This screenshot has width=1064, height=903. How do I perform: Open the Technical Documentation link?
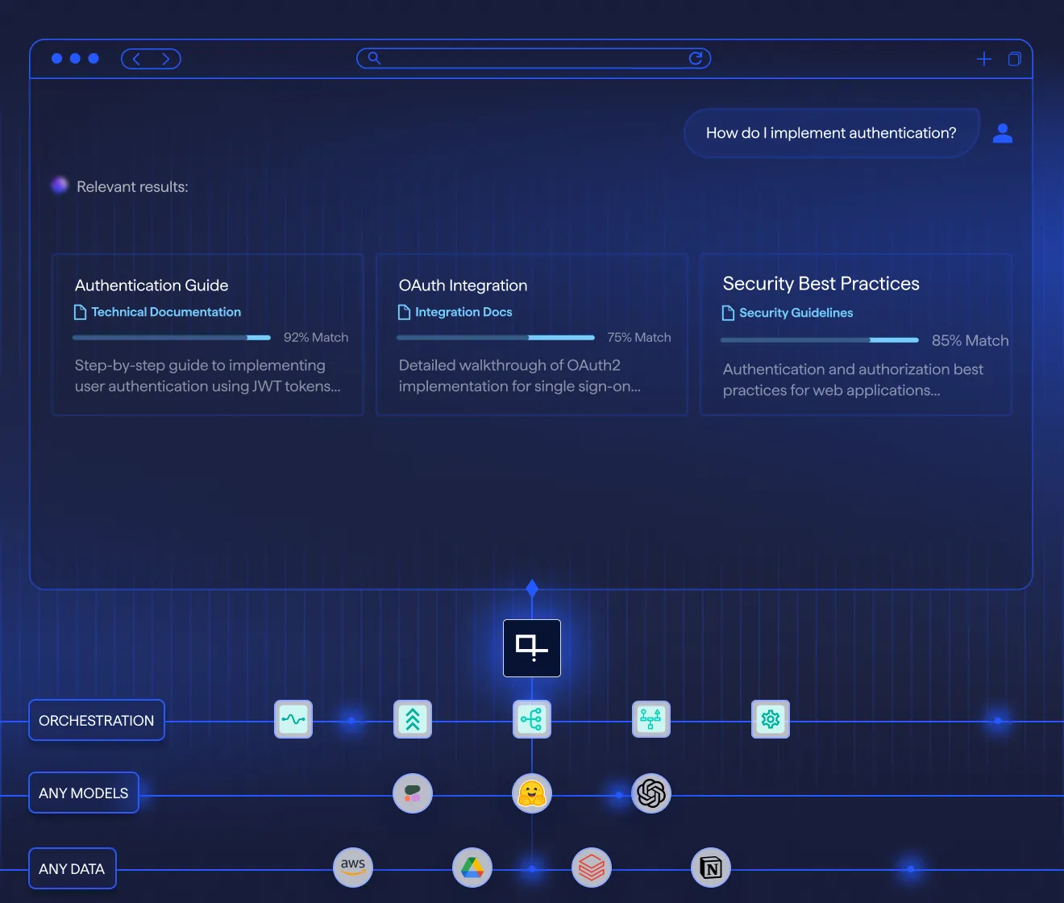(165, 312)
